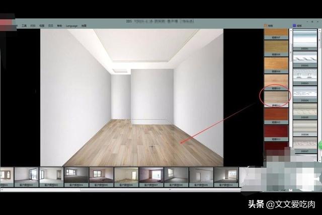The width and height of the screenshot is (322, 215).
Task: Pick the reddish-brown wood floor swatch below the circled one
Action: [276, 114]
